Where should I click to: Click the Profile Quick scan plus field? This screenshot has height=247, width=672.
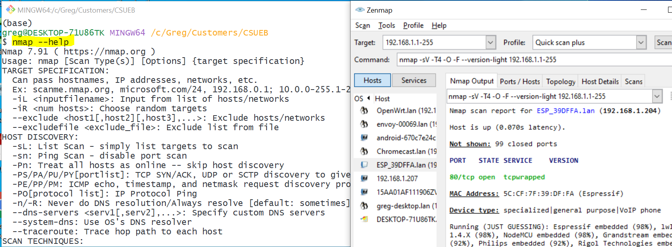point(584,42)
